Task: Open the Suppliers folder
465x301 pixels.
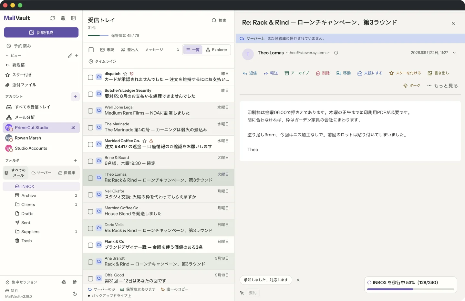Action: pyautogui.click(x=41, y=232)
